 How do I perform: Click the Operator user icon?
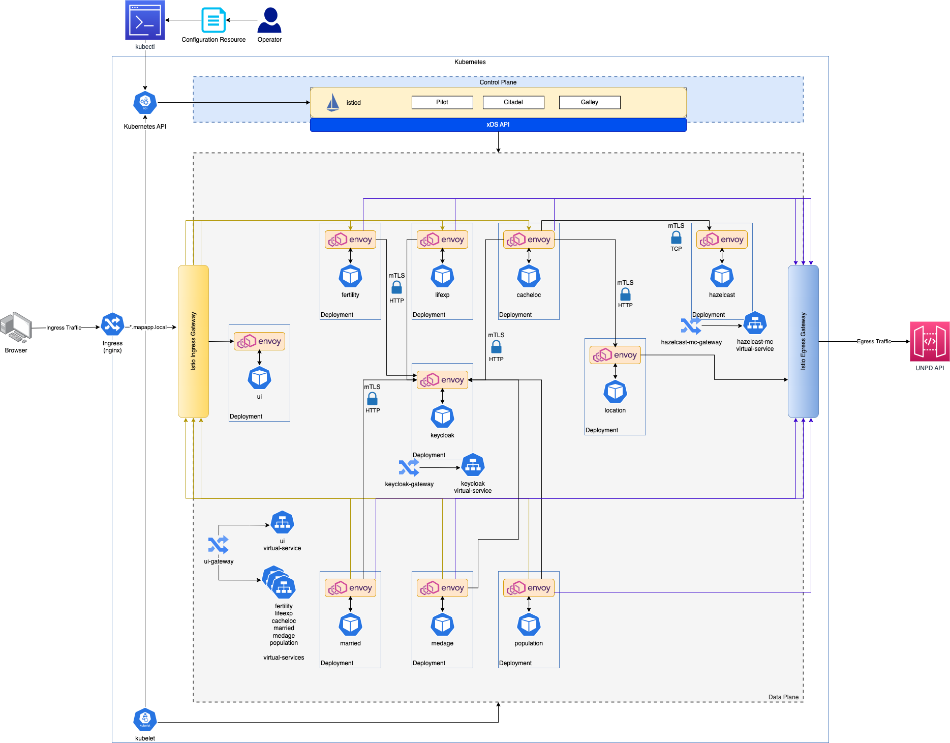point(269,20)
